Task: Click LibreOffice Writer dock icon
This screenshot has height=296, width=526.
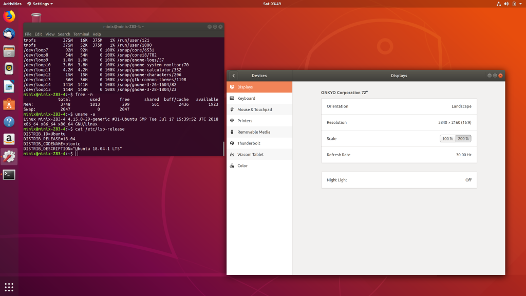Action: click(9, 86)
